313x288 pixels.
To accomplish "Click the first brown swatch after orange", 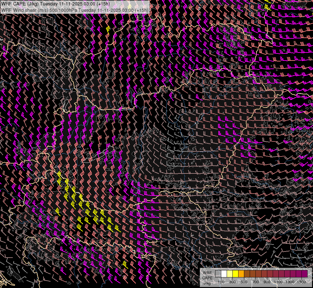I will 247,274.
